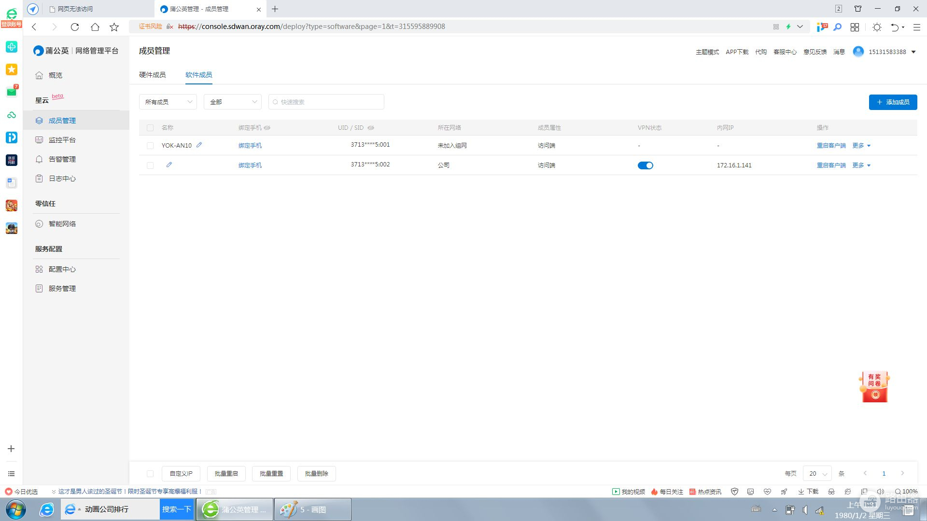Viewport: 927px width, 521px height.
Task: Click the eye icon beside 绑定手机 column header
Action: coord(267,128)
